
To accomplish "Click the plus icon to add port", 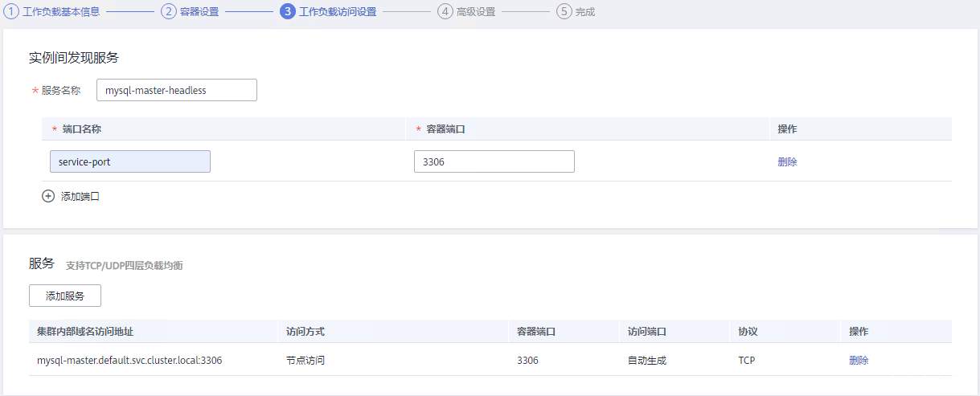I will 48,196.
